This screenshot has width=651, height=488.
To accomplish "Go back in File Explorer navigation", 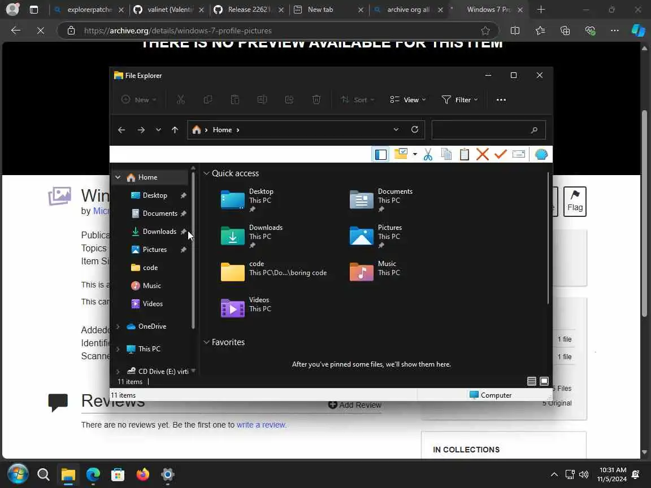I will point(121,130).
